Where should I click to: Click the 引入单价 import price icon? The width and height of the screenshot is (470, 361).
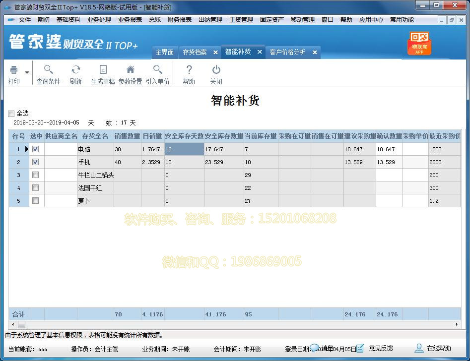[158, 73]
